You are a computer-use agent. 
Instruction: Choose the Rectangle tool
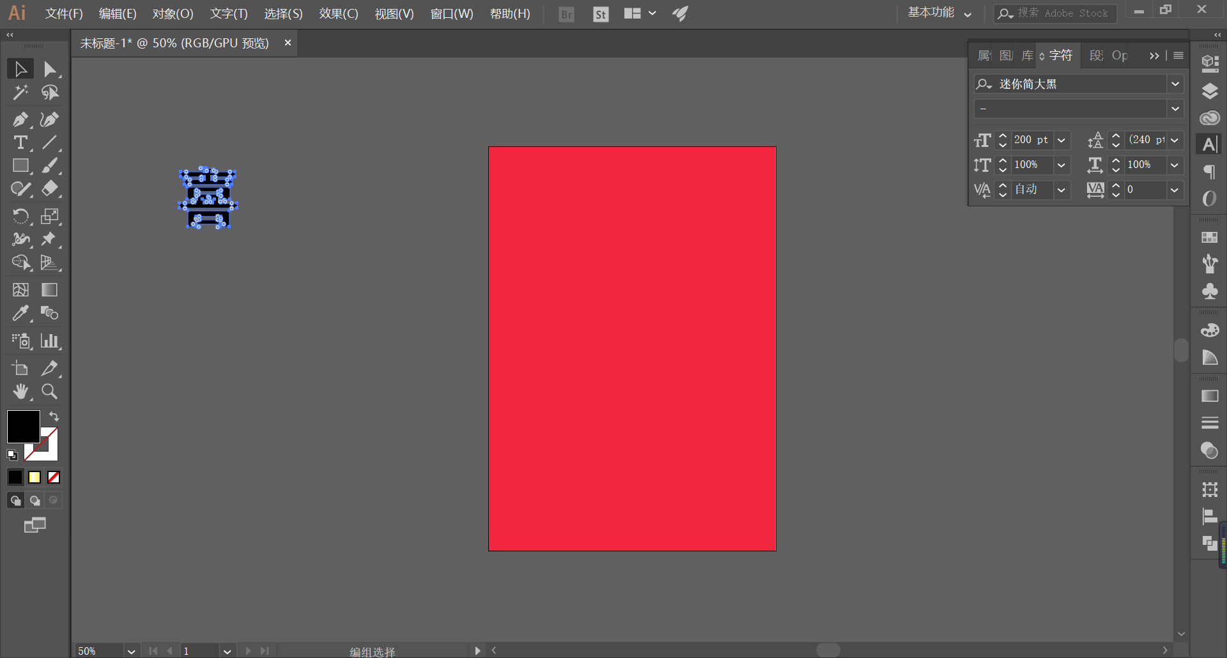coord(20,165)
